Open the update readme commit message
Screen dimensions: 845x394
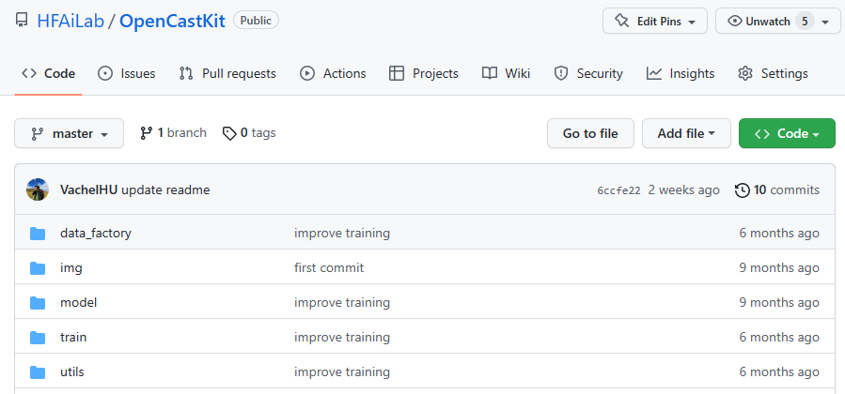(x=165, y=189)
